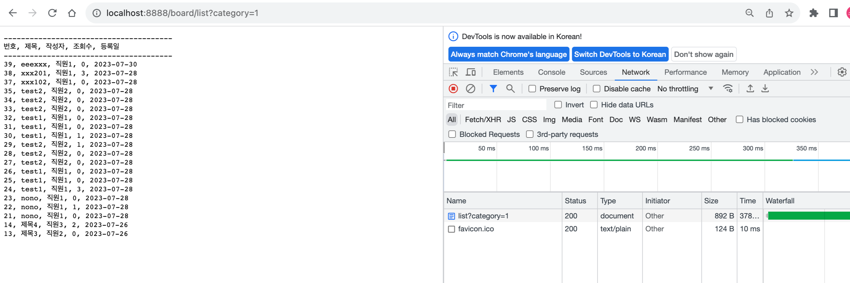Filter requests by CSS
The width and height of the screenshot is (850, 283).
tap(529, 120)
